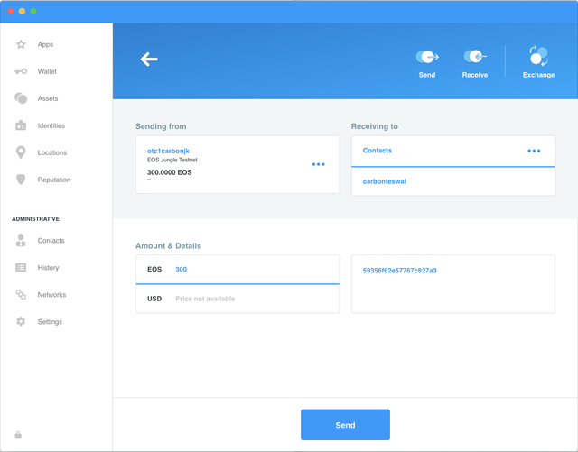
Task: Click the USD price not available field
Action: [238, 299]
